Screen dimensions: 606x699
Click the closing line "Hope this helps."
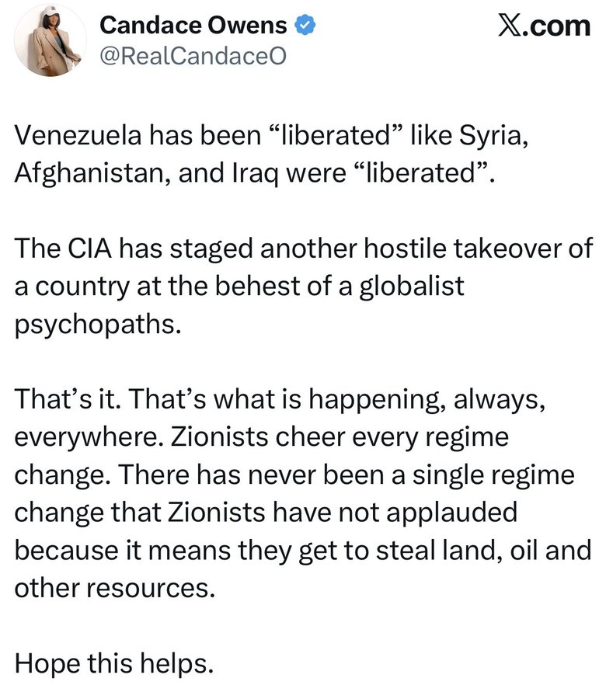113,664
